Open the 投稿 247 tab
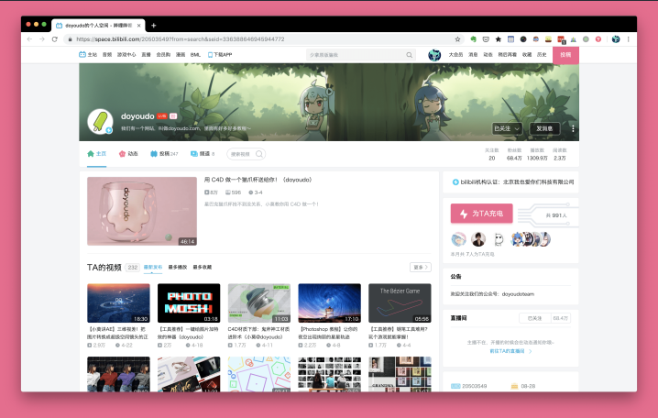The height and width of the screenshot is (418, 658). tap(164, 154)
